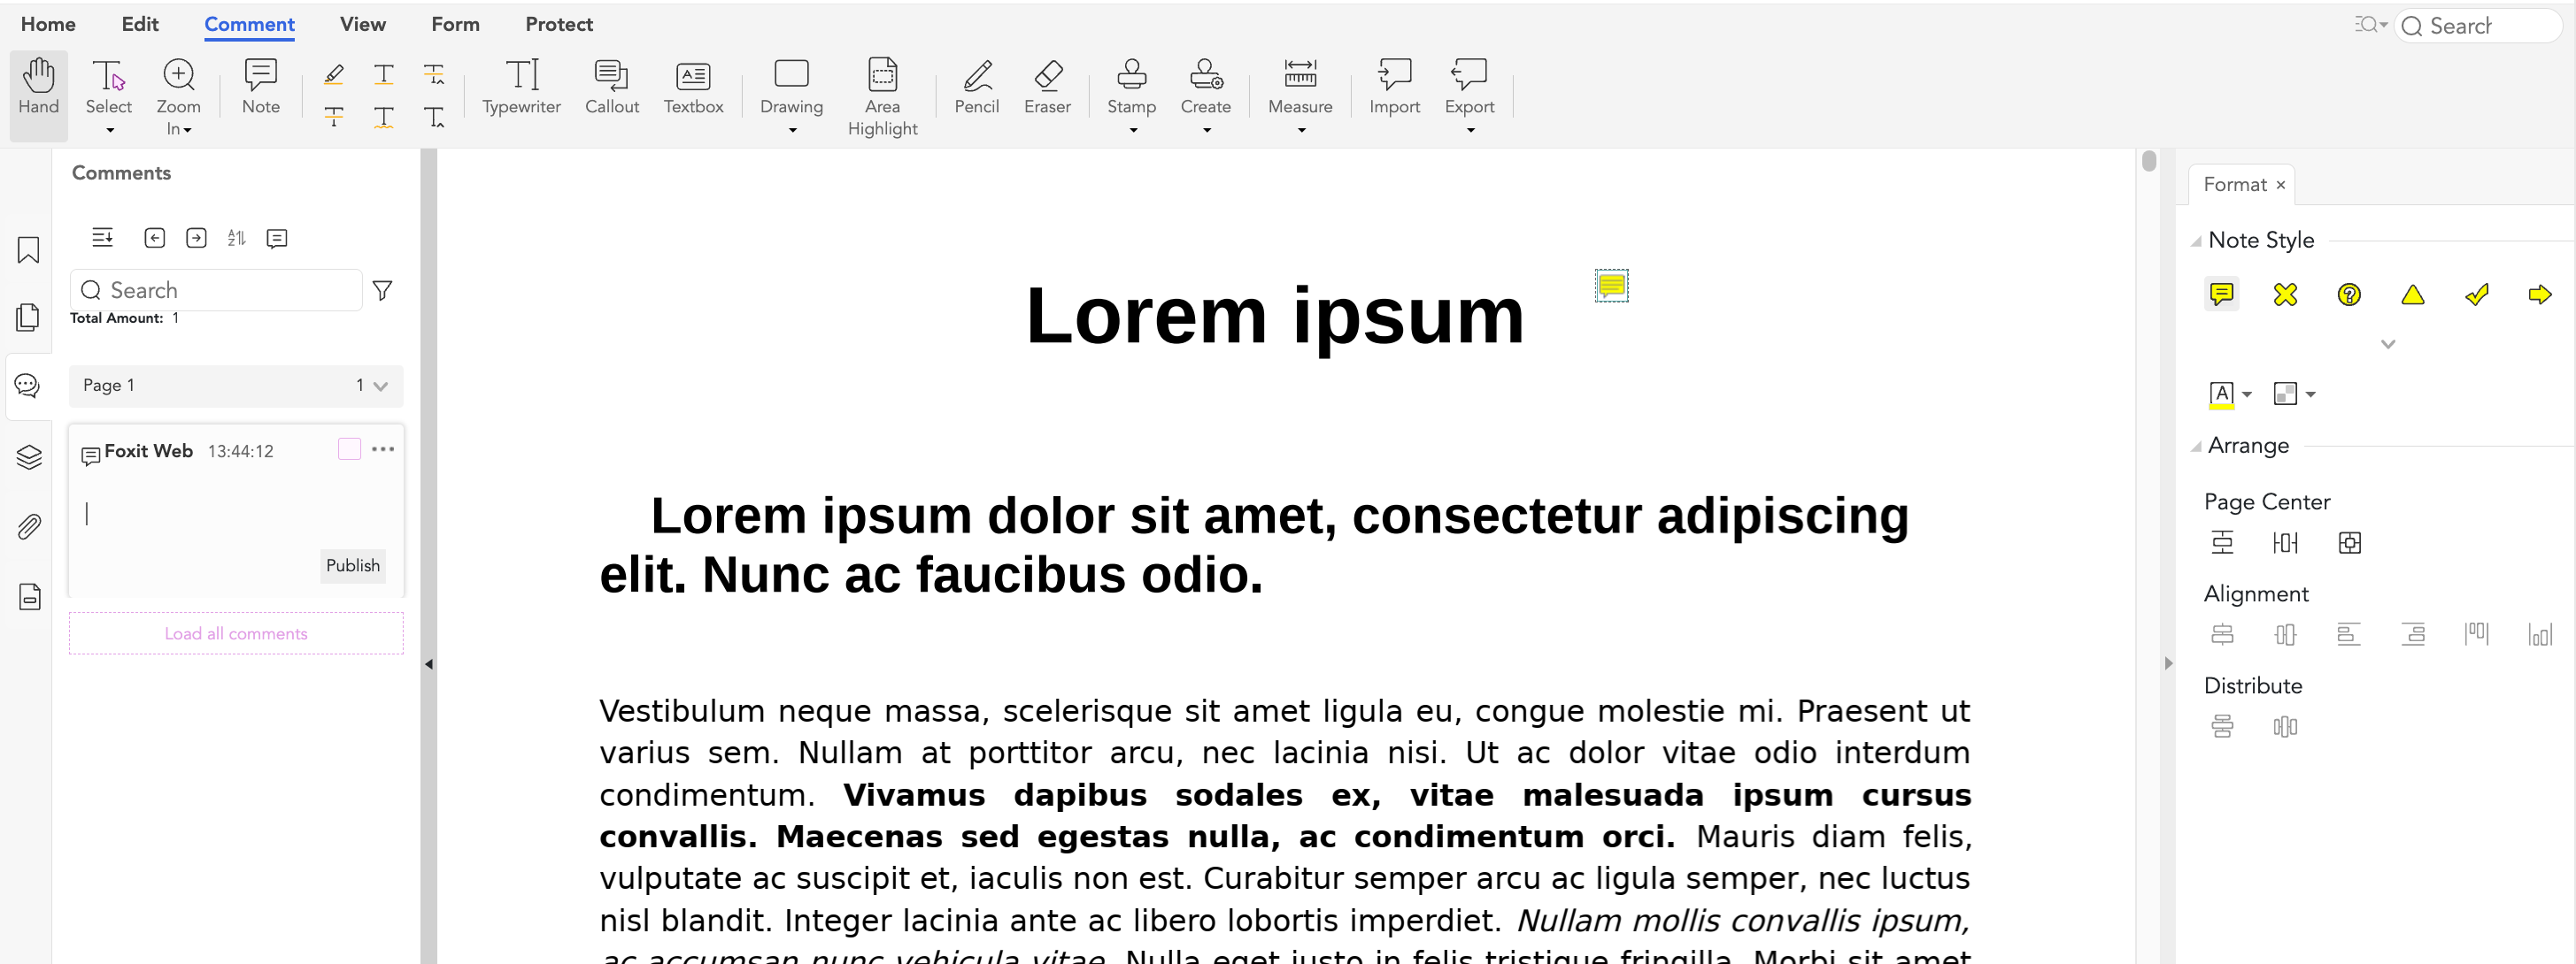2576x964 pixels.
Task: Activate the Typewriter tool
Action: [521, 87]
